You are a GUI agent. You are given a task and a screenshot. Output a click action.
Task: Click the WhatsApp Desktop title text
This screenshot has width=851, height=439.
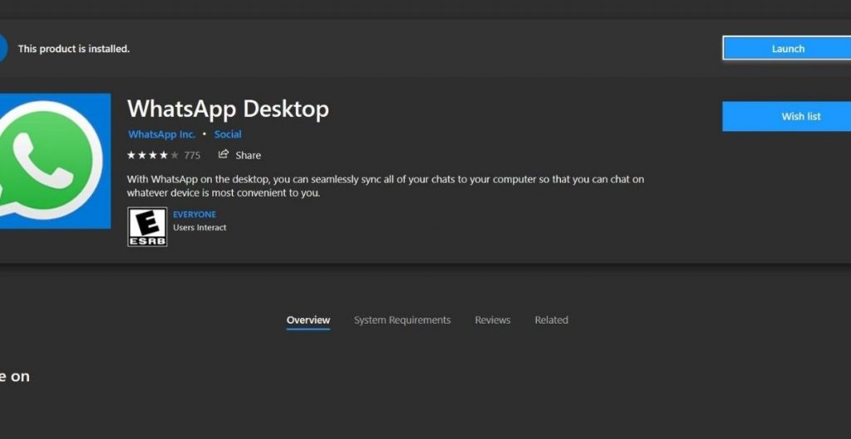pos(228,109)
